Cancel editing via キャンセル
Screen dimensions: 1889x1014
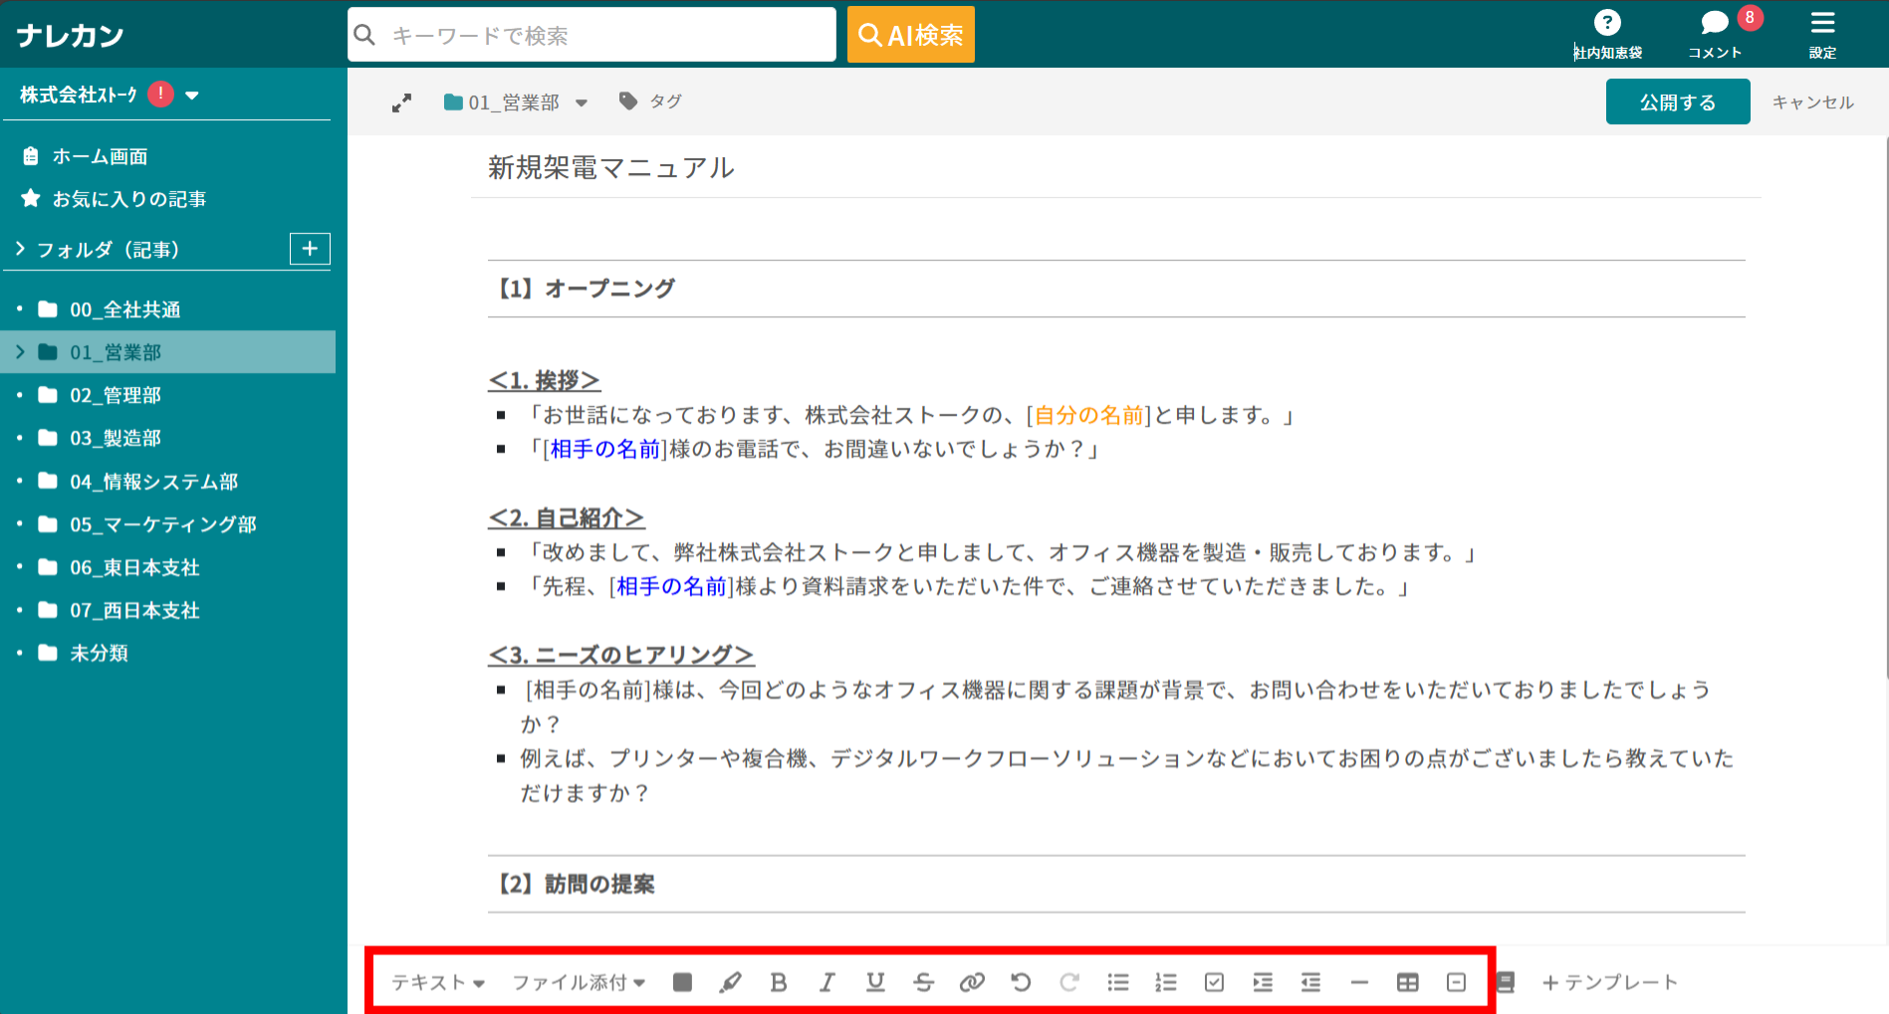click(x=1811, y=101)
